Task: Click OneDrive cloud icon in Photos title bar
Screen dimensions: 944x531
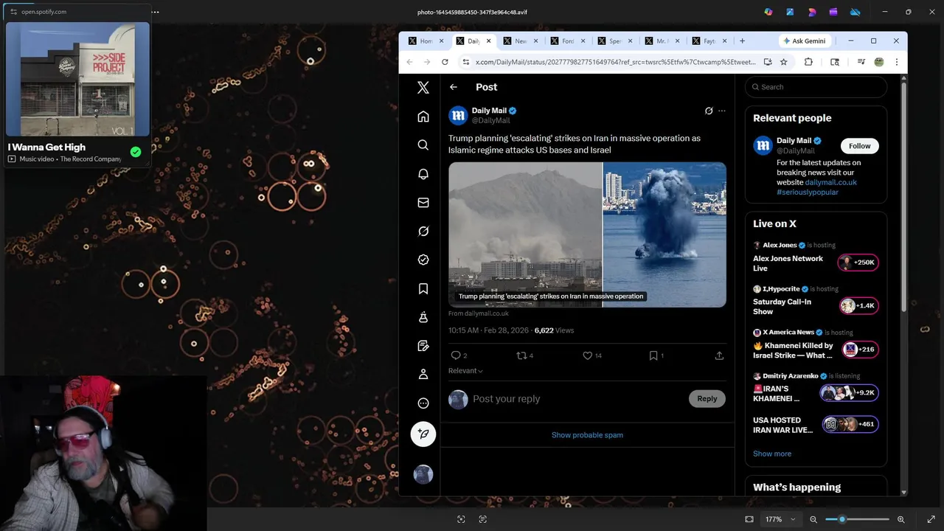Action: click(x=855, y=12)
